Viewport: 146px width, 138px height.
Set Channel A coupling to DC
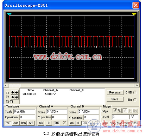57,123
